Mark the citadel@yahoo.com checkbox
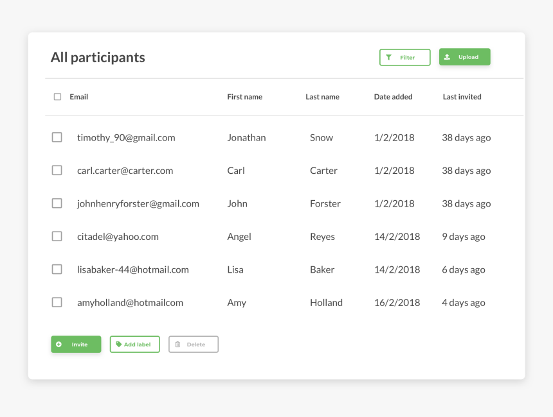The image size is (553, 417). (57, 236)
